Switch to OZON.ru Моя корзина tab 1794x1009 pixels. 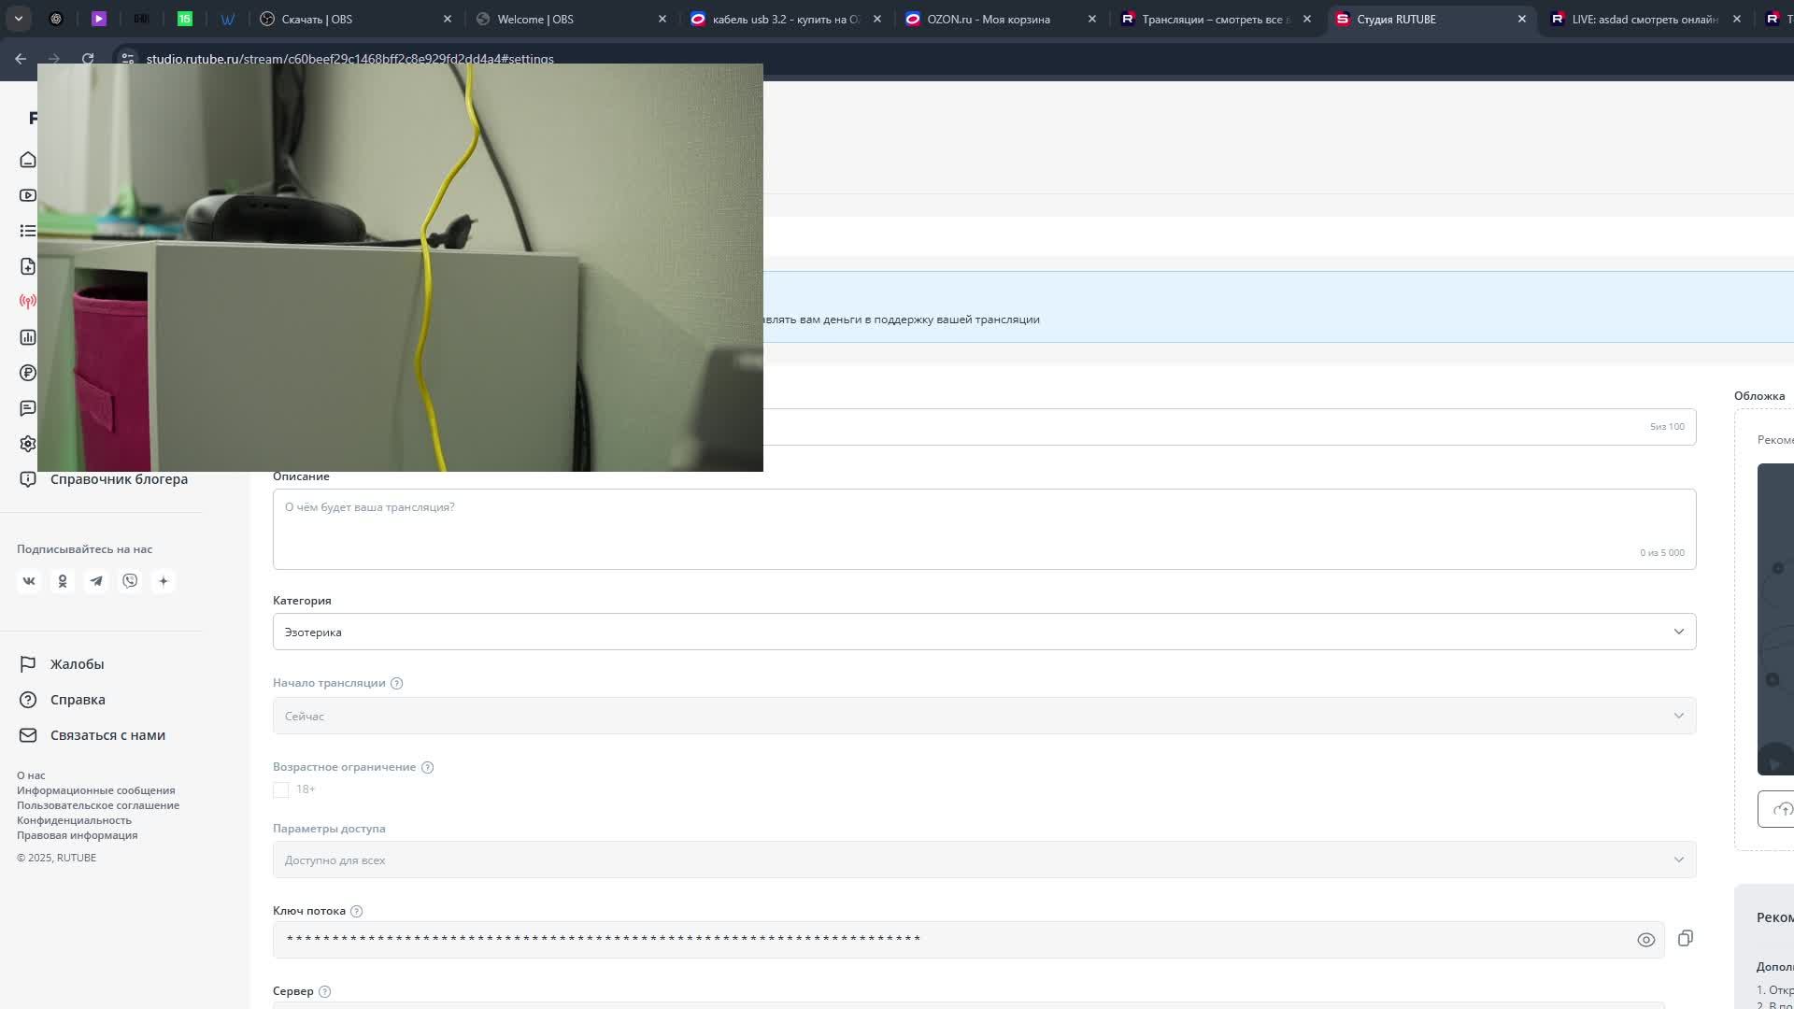989,19
